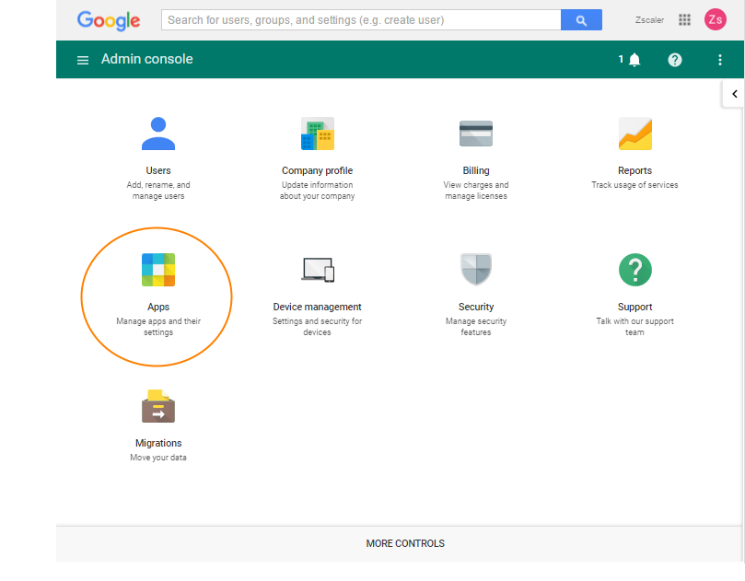Screen dimensions: 745x581
Task: Open Device management icon
Action: click(x=317, y=270)
